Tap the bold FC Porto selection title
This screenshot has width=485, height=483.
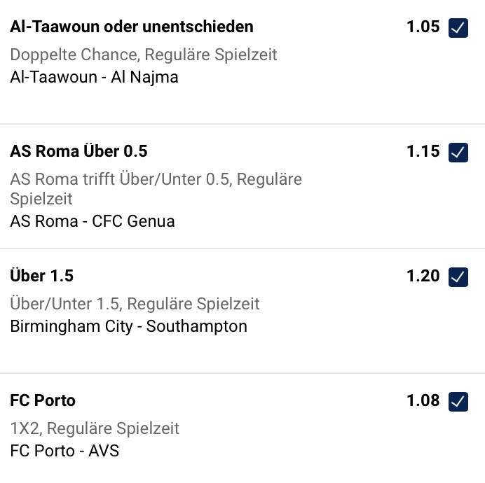pos(43,400)
